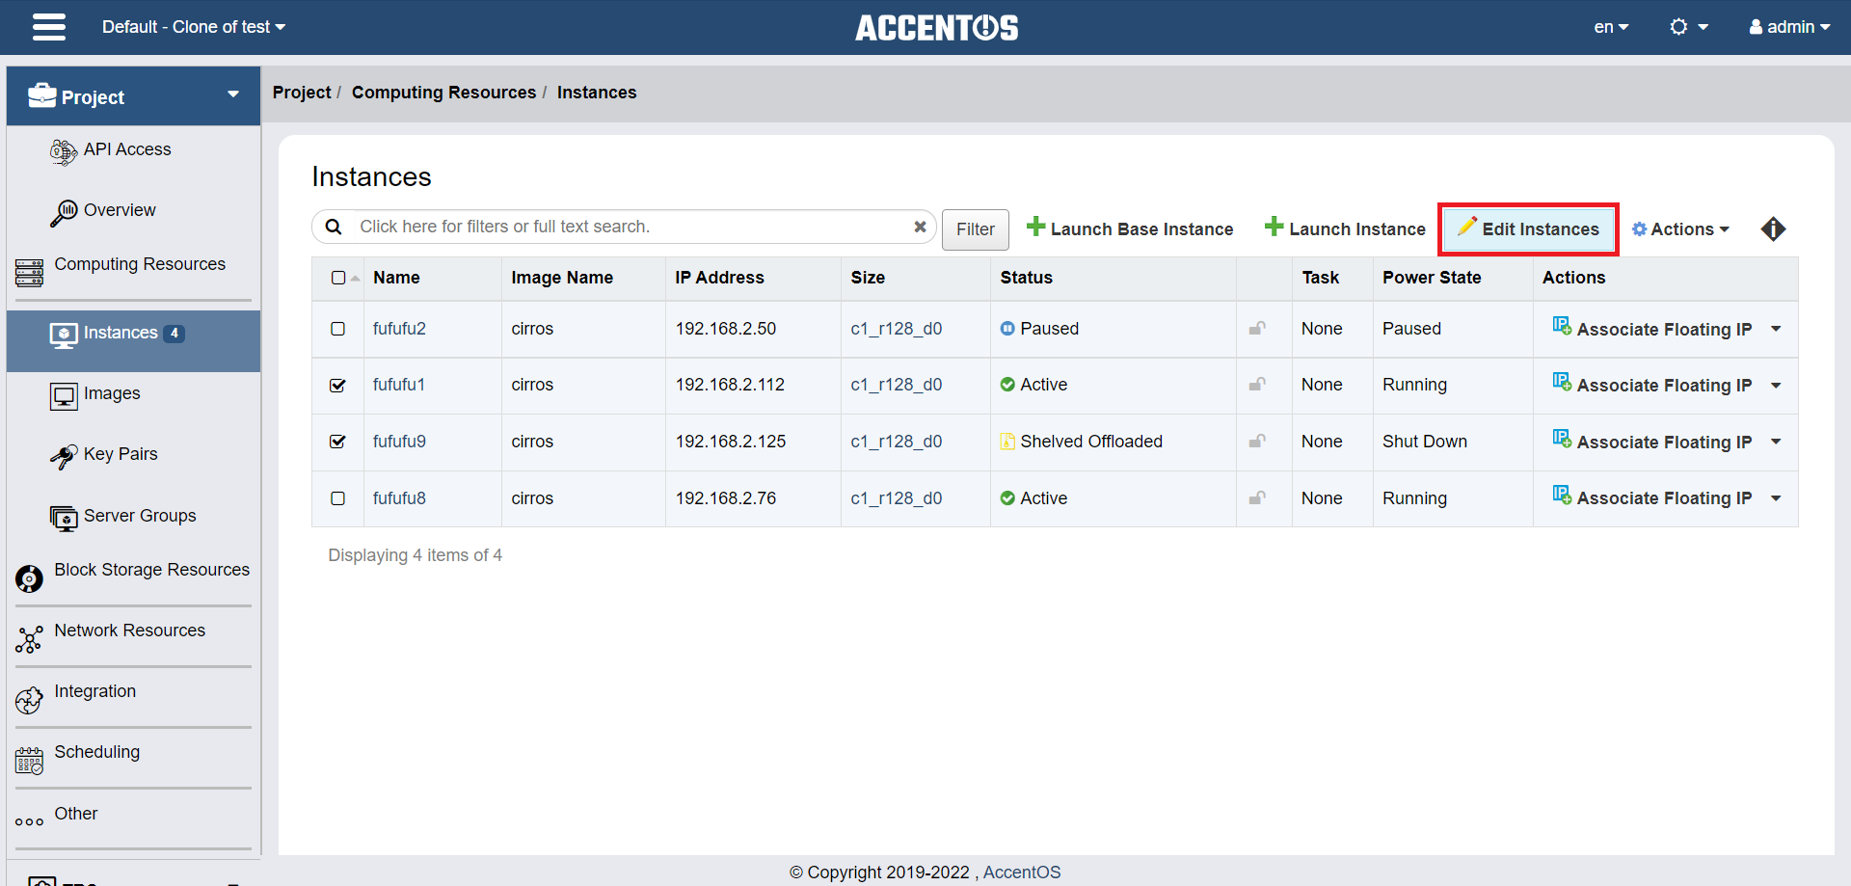Viewport: 1851px width, 886px height.
Task: Toggle the select-all checkbox in table header
Action: [x=338, y=278]
